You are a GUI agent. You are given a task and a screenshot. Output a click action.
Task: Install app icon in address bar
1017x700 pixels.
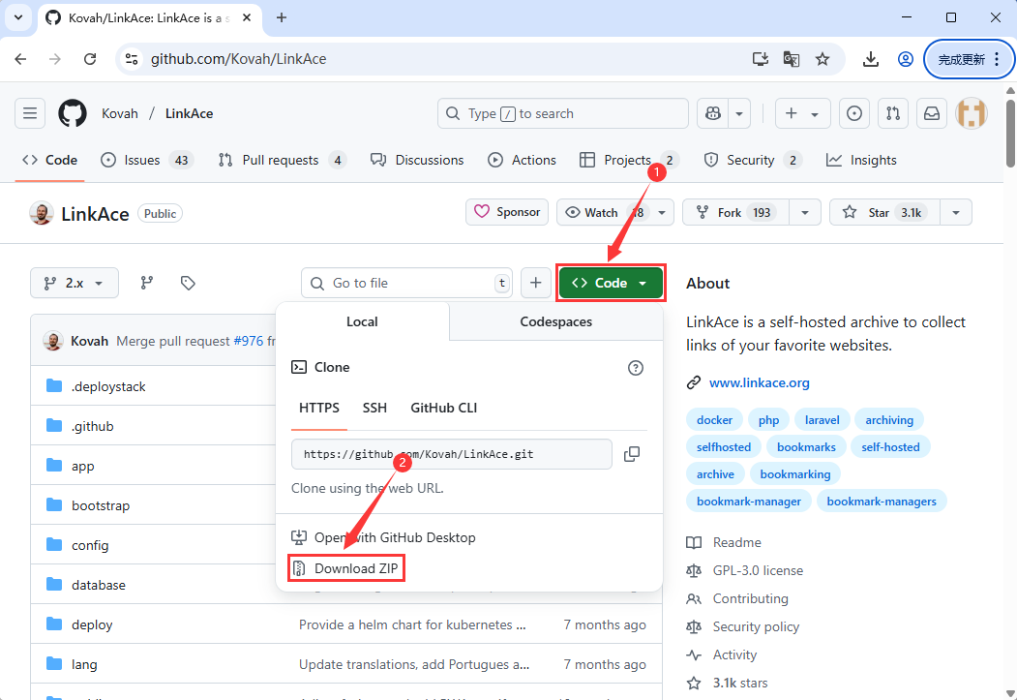pos(761,59)
